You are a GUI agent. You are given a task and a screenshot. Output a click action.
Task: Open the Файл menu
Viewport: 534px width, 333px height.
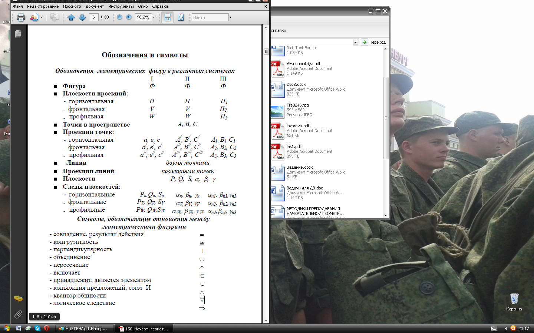click(18, 6)
